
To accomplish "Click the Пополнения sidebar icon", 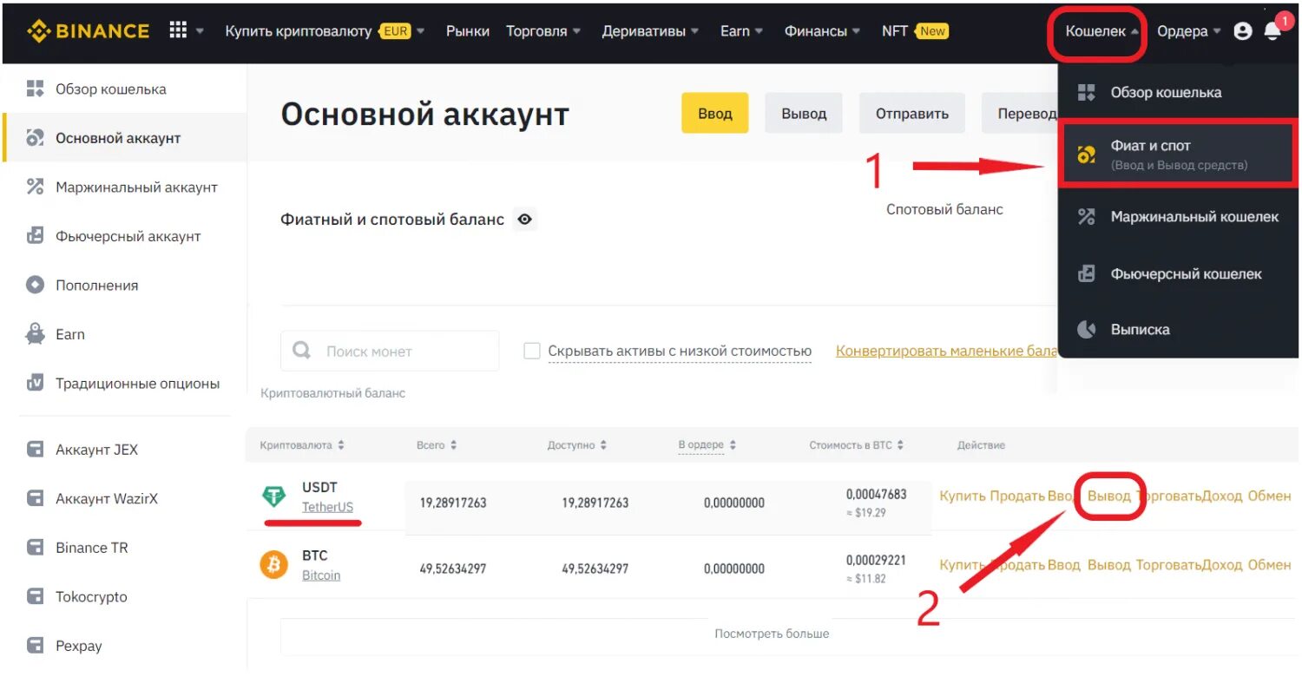I will click(x=35, y=285).
